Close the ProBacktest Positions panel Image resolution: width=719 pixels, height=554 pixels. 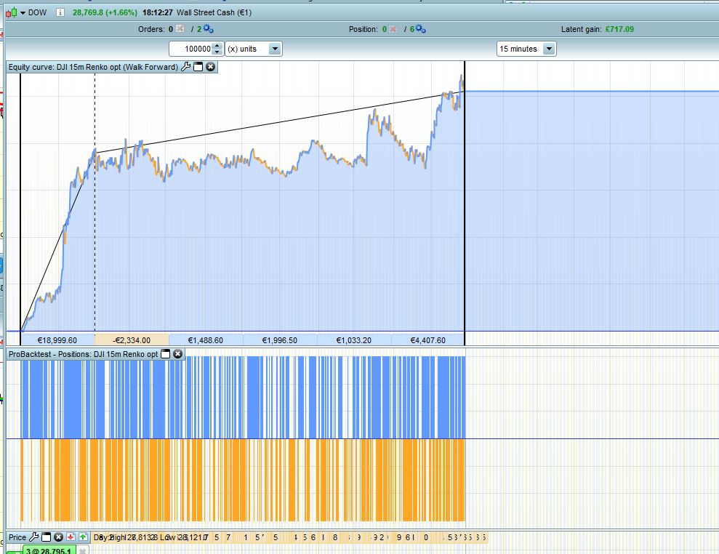point(178,354)
